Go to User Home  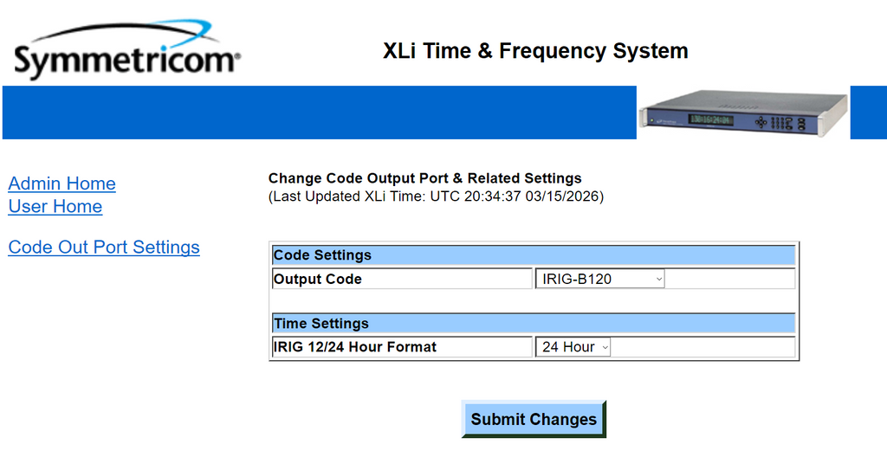55,206
